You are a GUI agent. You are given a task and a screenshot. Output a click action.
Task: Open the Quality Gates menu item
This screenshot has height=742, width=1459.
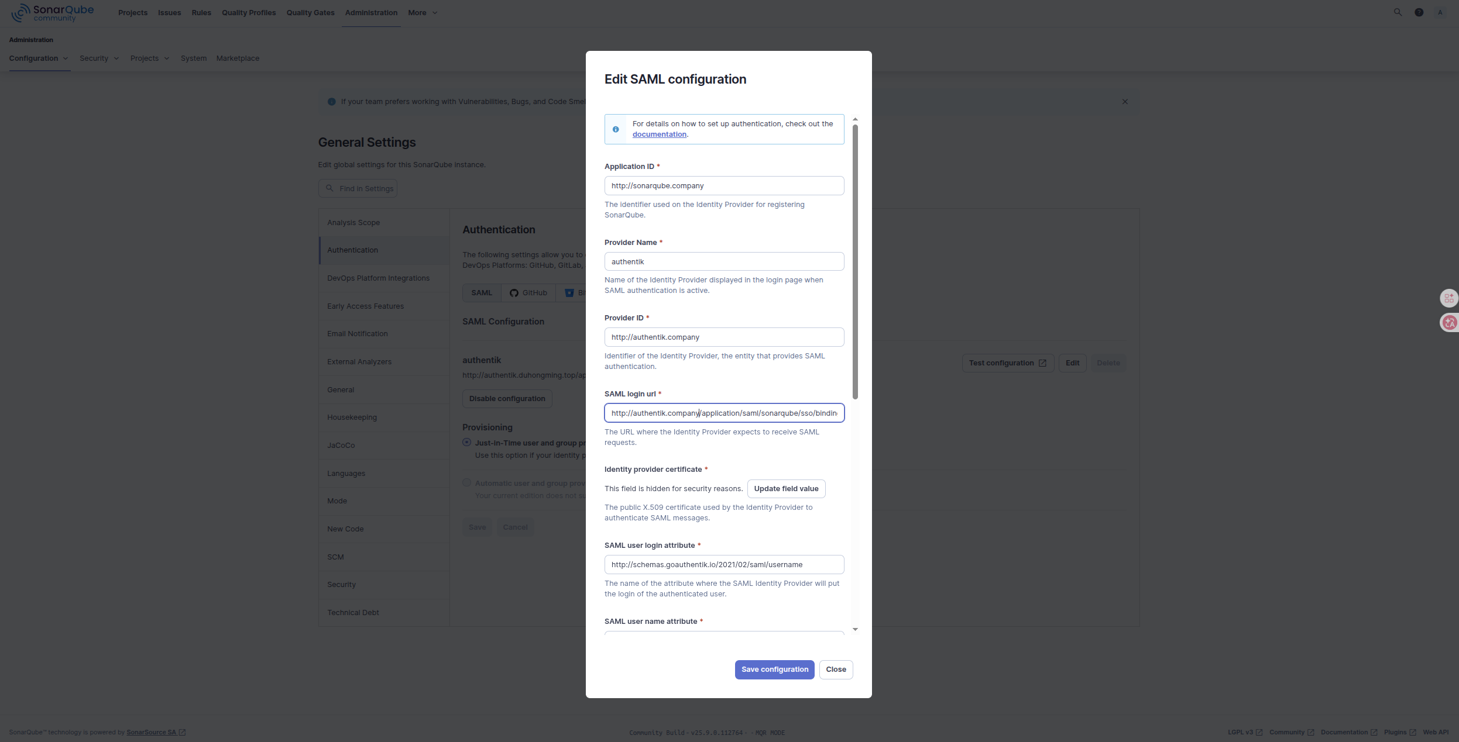[x=310, y=13]
